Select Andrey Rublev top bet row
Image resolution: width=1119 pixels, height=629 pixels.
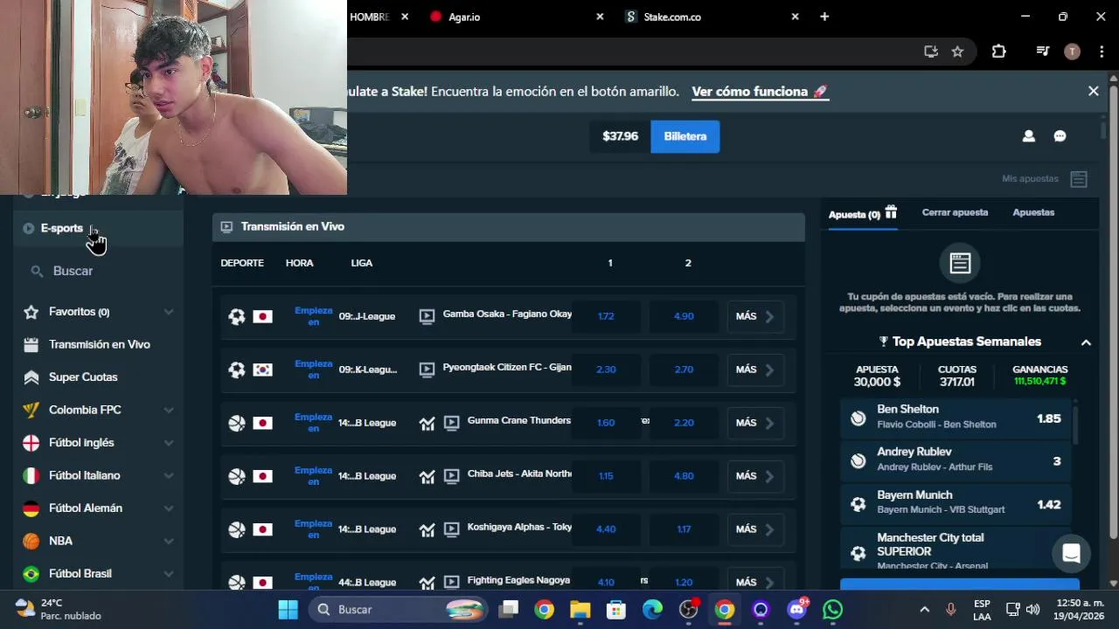point(956,461)
